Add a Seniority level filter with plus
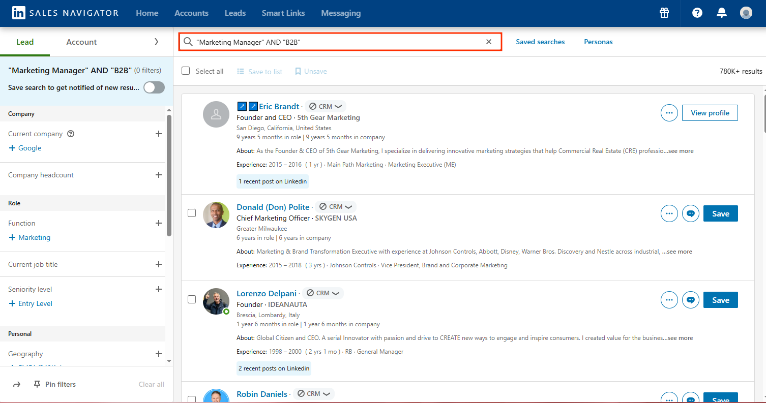This screenshot has height=403, width=766. click(x=159, y=289)
